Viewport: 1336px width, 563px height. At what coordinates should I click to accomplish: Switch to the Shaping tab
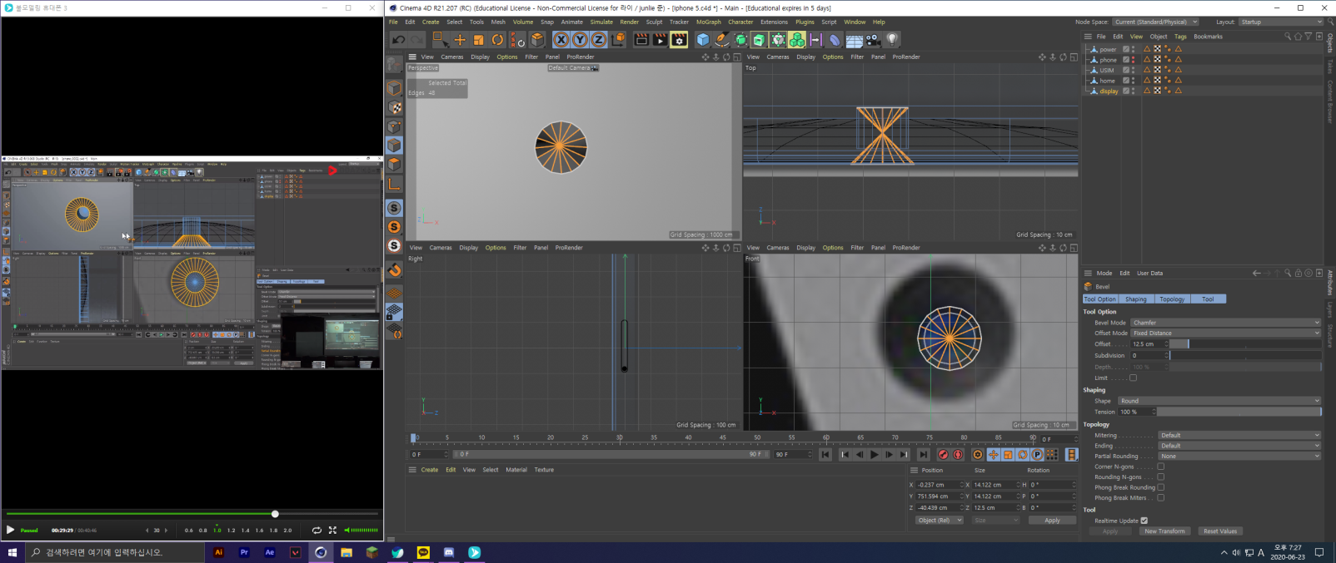click(1136, 299)
